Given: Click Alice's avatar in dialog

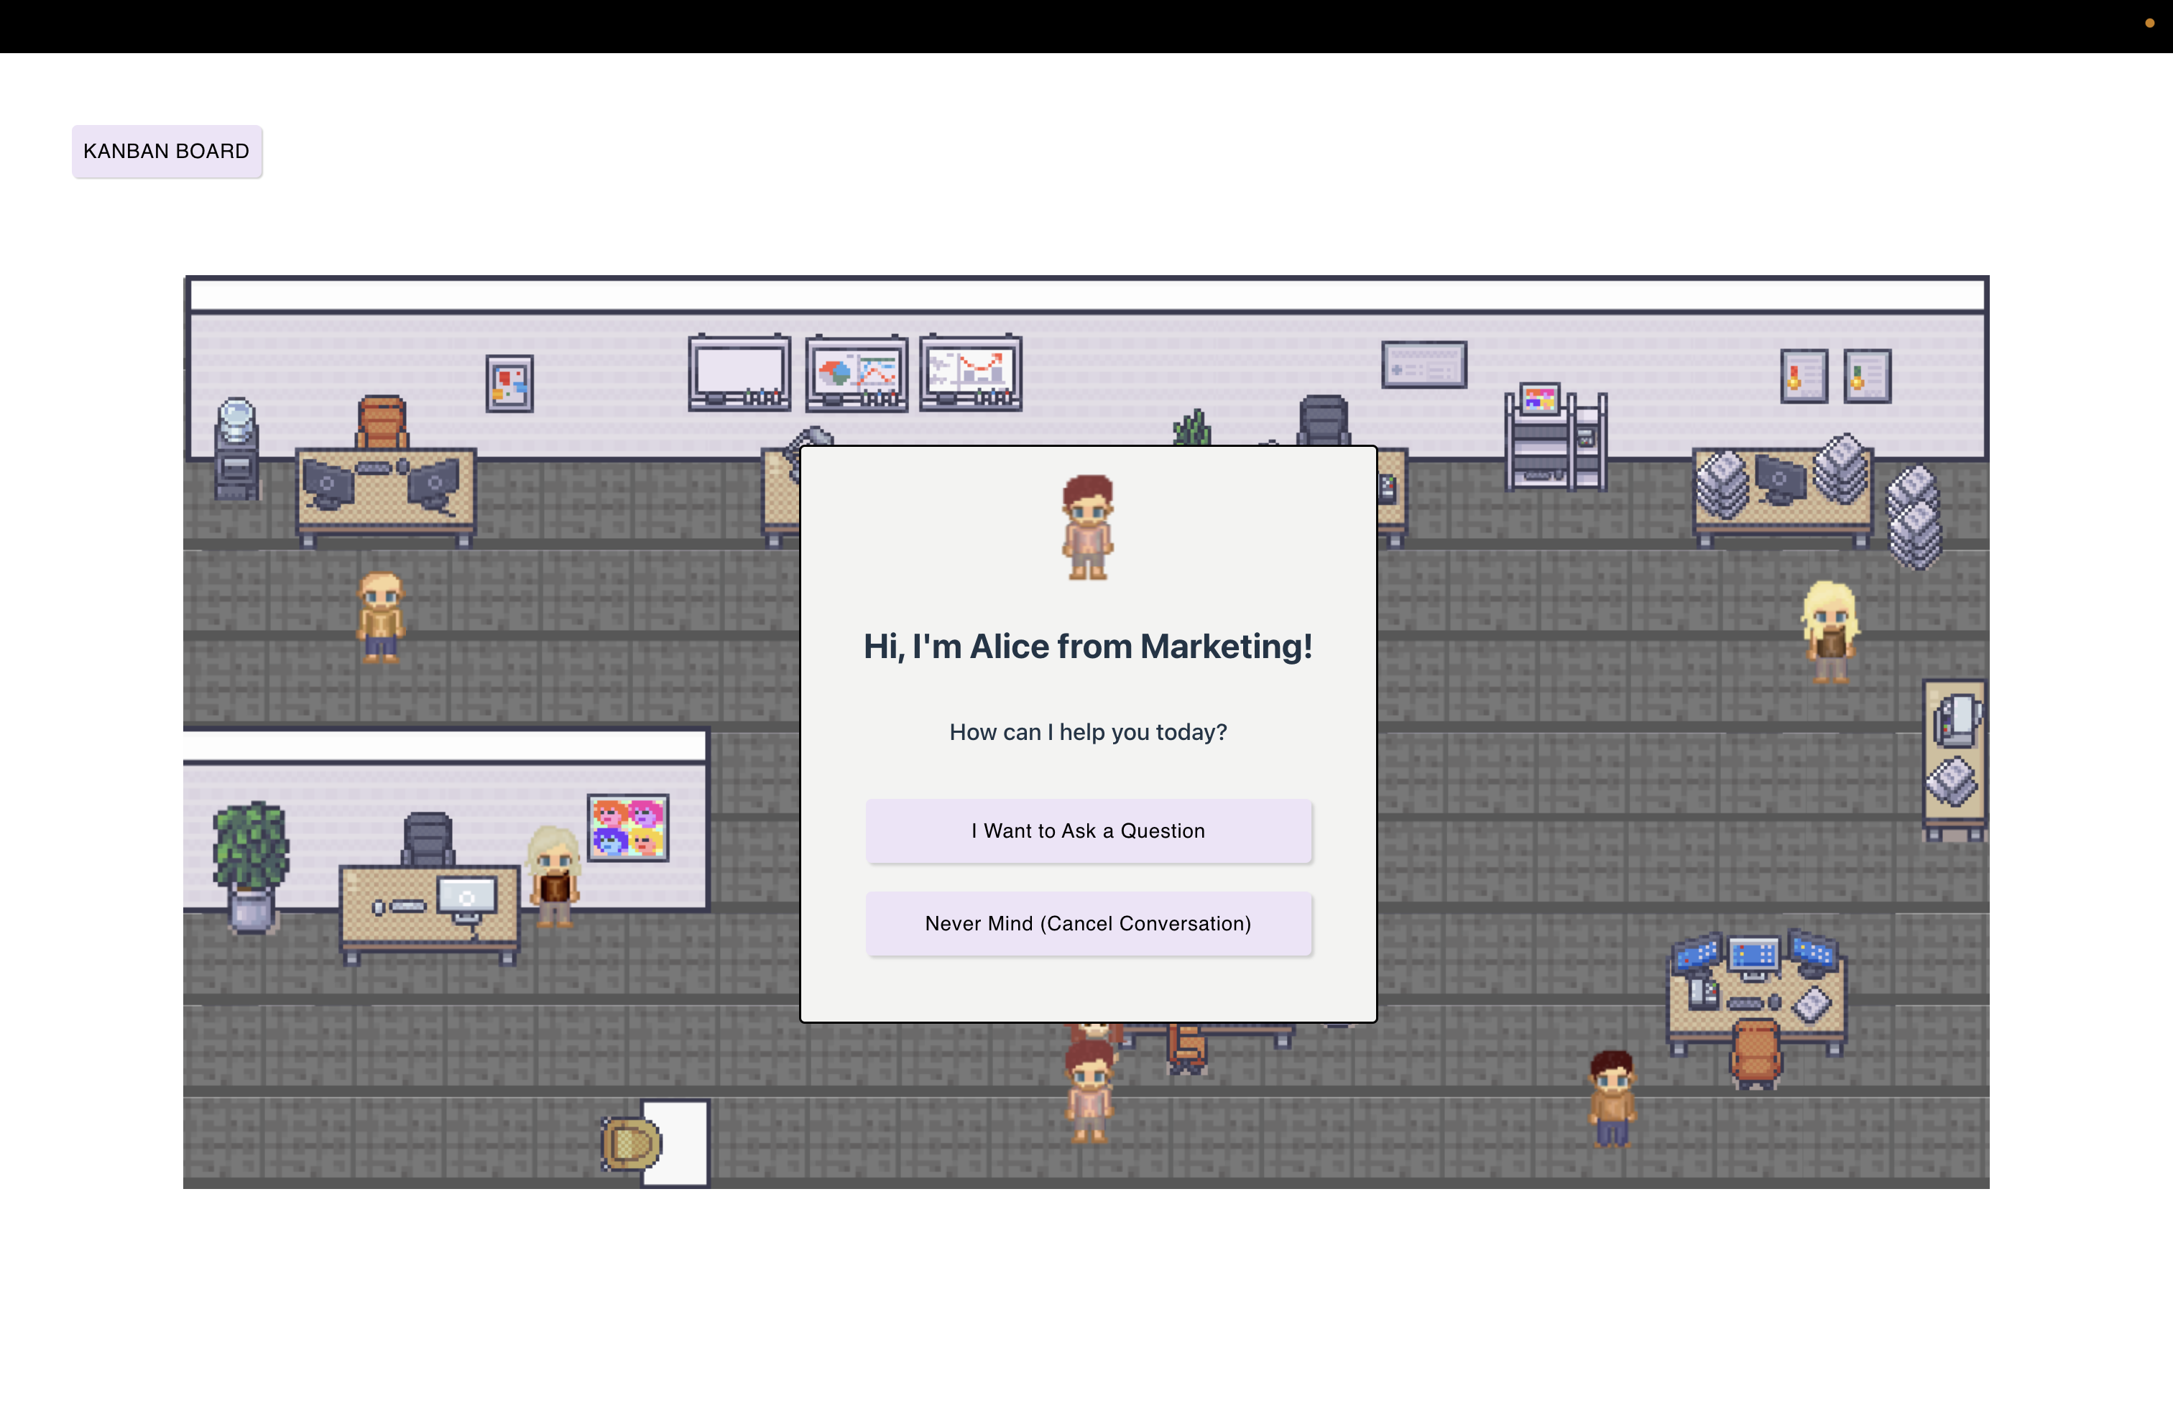Looking at the screenshot, I should tap(1087, 526).
